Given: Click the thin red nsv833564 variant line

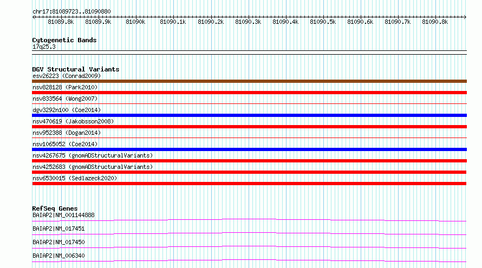Looking at the screenshot, I should 249,104.
